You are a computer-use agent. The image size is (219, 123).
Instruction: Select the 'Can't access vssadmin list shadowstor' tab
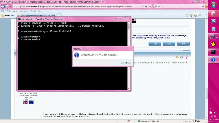[37, 16]
